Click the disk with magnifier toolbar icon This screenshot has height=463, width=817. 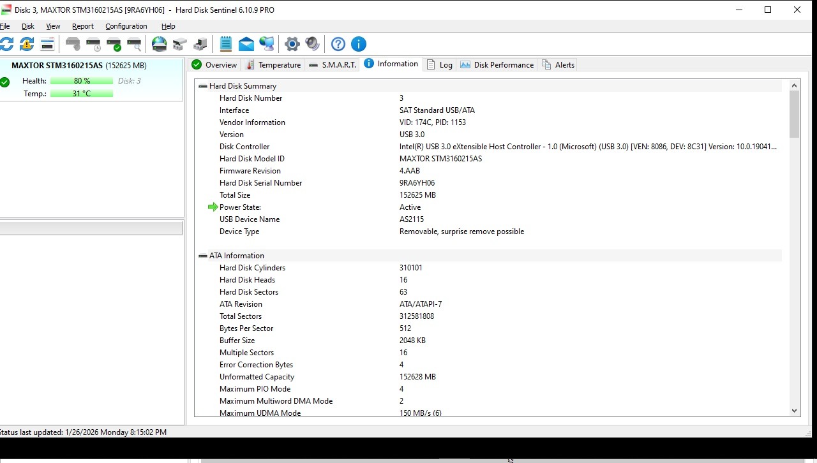click(134, 44)
